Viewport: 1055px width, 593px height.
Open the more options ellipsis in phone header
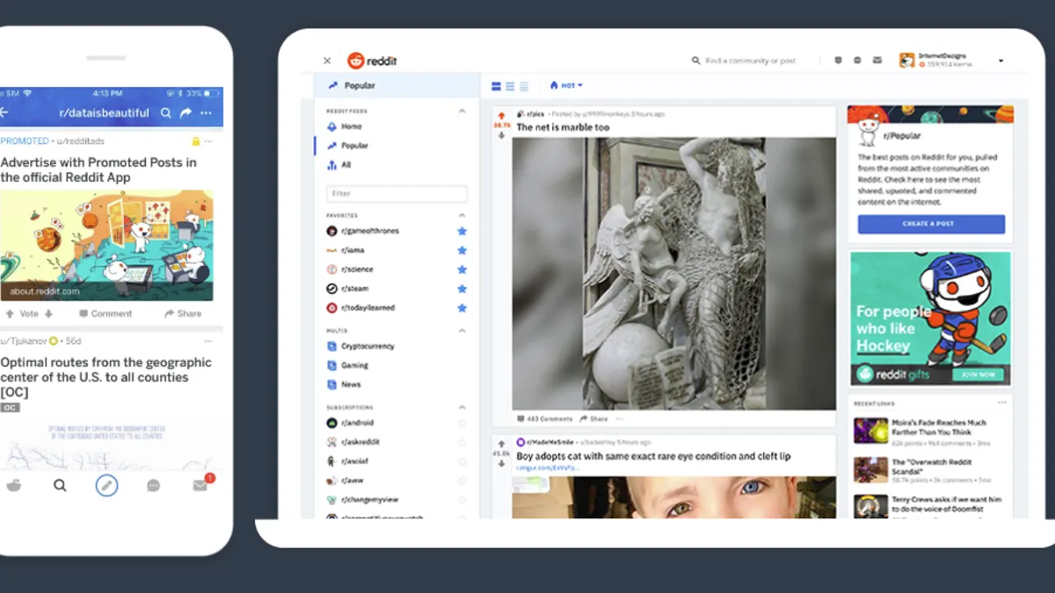[x=206, y=112]
